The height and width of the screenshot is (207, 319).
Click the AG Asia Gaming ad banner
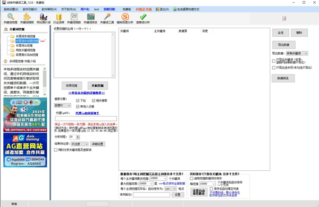[x=25, y=150]
